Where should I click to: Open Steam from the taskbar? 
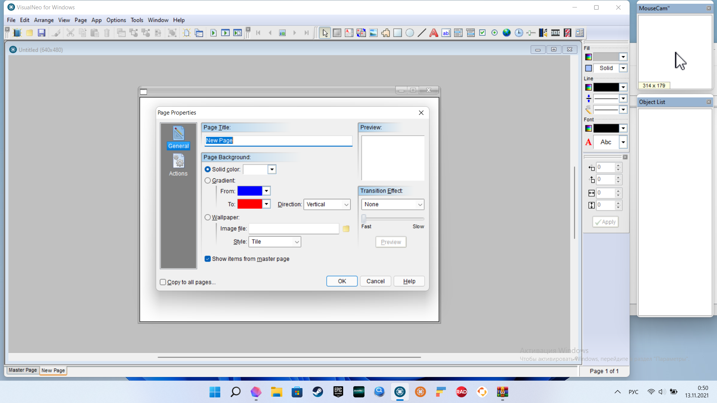[318, 392]
